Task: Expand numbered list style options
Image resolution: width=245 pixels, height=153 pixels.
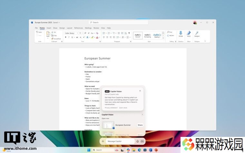Action: click(x=111, y=33)
